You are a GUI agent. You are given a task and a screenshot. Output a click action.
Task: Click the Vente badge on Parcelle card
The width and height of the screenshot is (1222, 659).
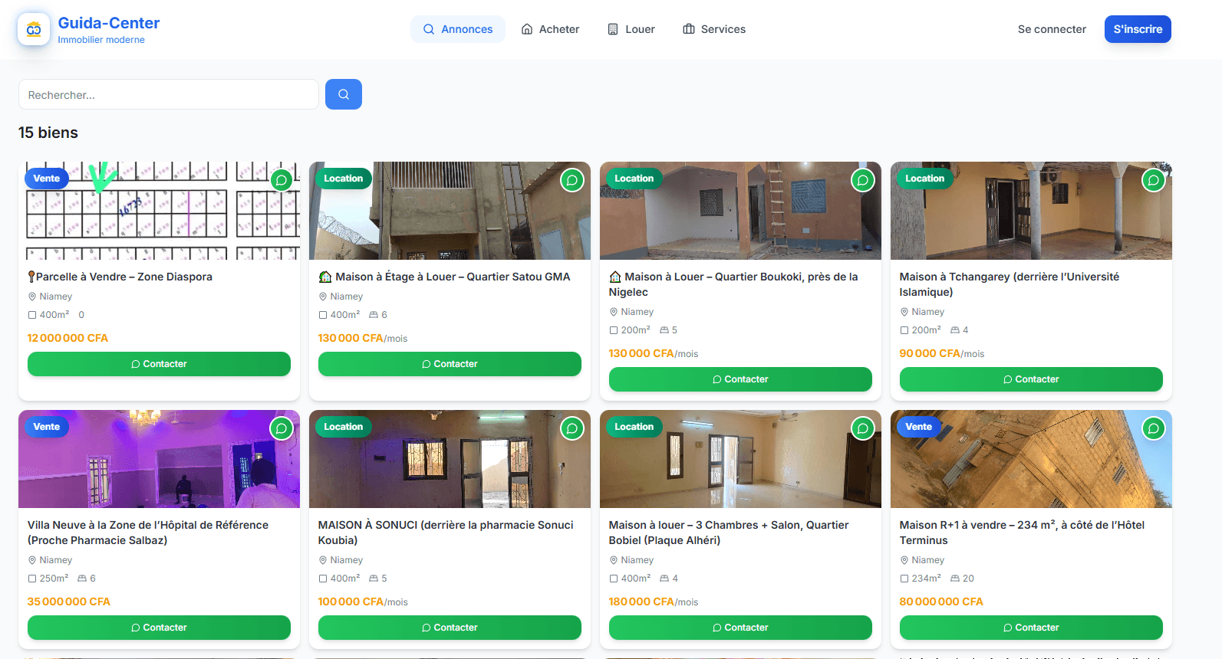(47, 179)
